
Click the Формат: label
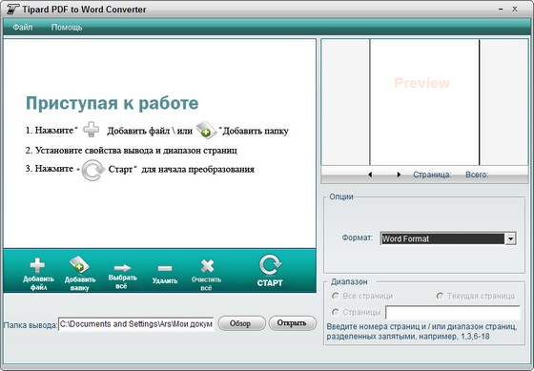[x=358, y=237]
